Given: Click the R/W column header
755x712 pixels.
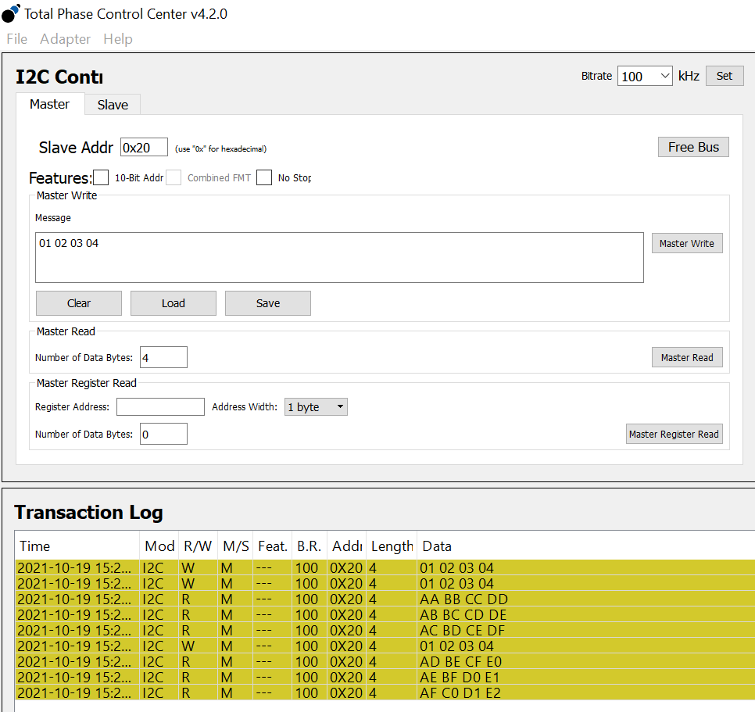Looking at the screenshot, I should point(198,546).
